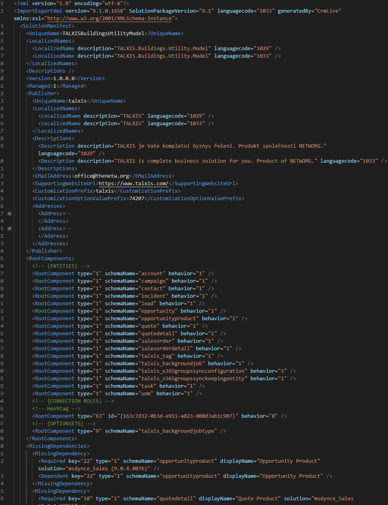
Task: Click the schemaName value "quote"
Action: tap(149, 326)
